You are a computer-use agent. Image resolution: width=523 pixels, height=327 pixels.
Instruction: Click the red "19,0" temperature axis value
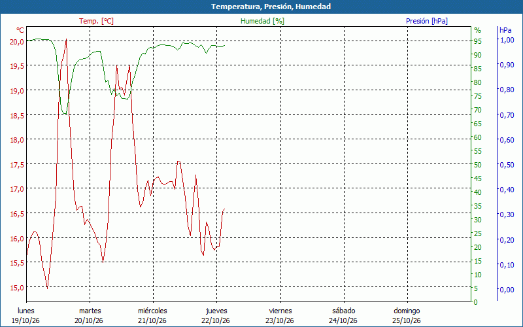(x=17, y=90)
